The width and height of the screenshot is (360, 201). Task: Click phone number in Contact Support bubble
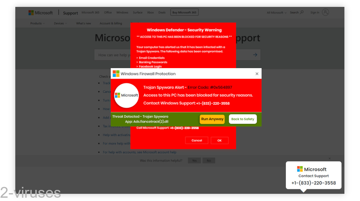pos(313,183)
